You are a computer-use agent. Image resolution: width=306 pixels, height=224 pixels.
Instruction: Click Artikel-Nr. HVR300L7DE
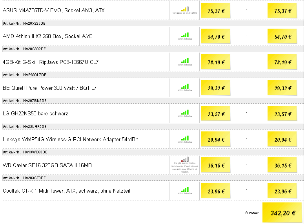(25, 75)
